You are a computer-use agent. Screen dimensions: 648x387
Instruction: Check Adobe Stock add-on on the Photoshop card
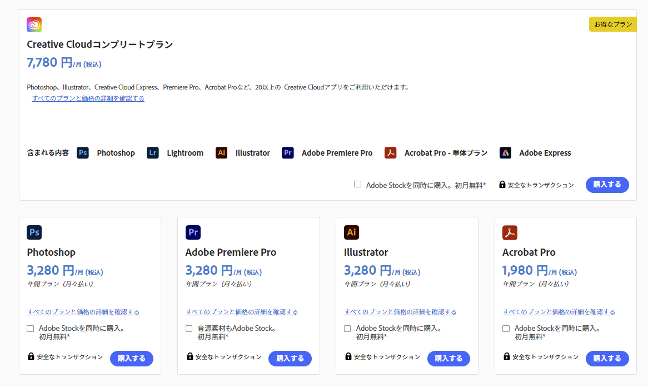coord(30,329)
